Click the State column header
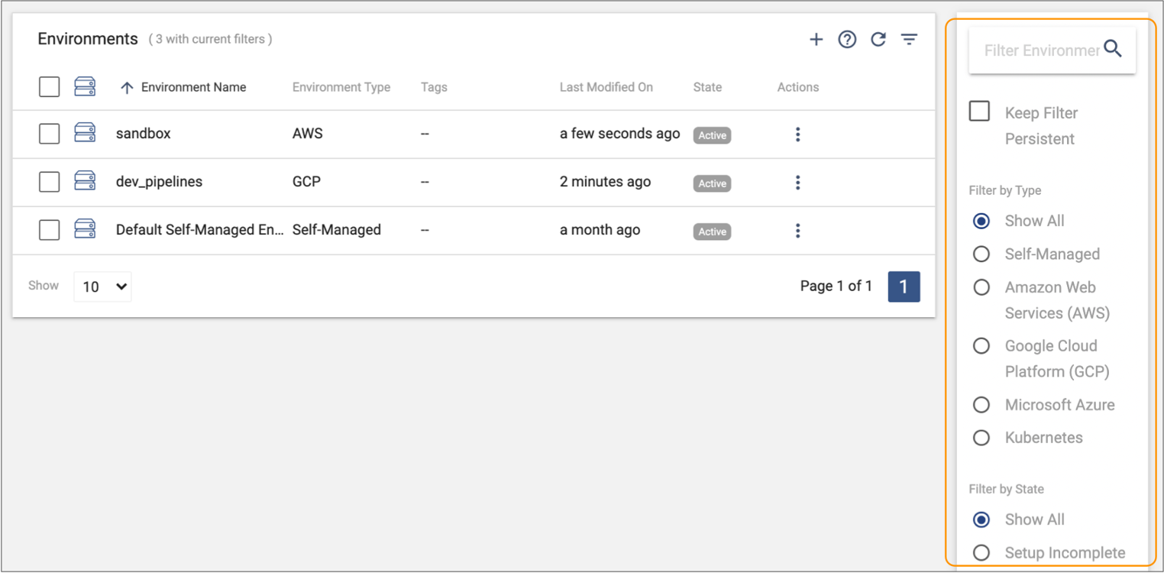Viewport: 1164px width, 573px height. click(x=707, y=87)
